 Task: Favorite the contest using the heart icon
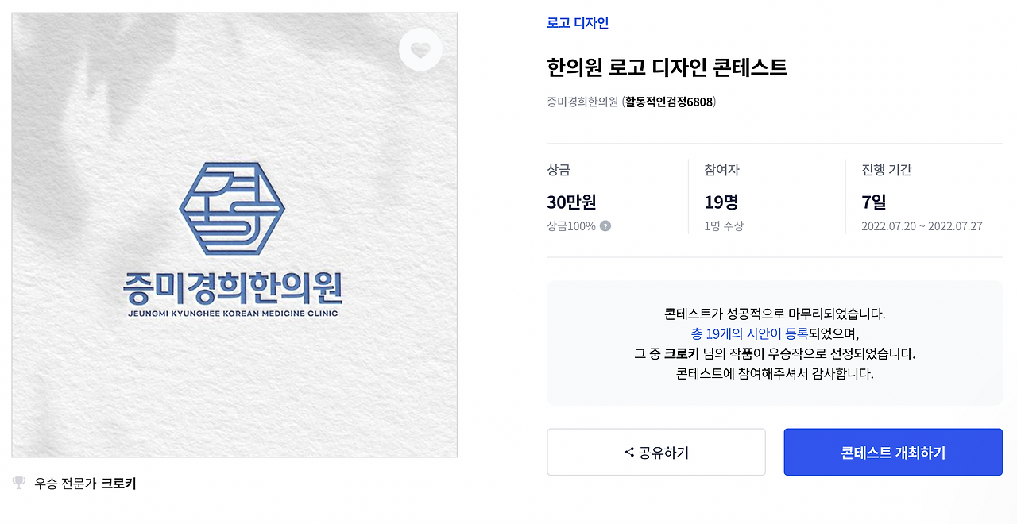click(420, 48)
